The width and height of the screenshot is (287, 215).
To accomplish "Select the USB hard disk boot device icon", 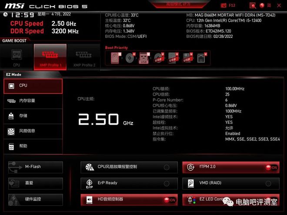I will click(173, 58).
